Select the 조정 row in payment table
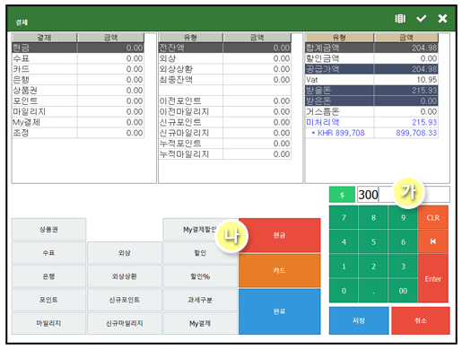Viewport: 462px width, 350px height. [x=78, y=133]
